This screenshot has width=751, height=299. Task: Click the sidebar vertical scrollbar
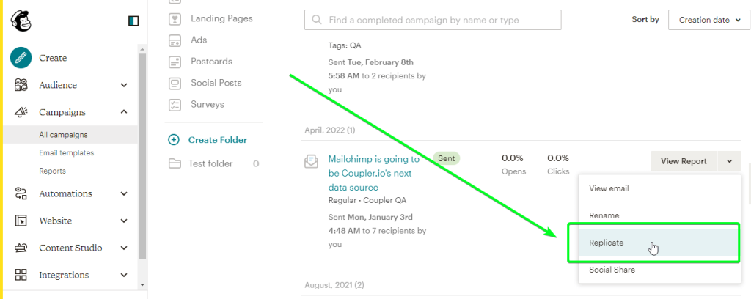pos(142,156)
